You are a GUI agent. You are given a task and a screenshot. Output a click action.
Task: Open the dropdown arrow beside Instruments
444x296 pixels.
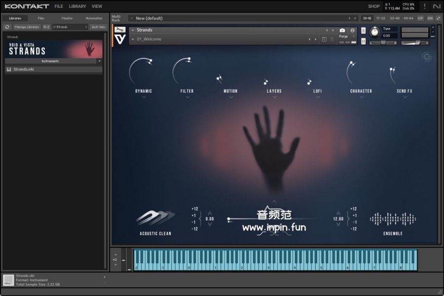click(100, 61)
